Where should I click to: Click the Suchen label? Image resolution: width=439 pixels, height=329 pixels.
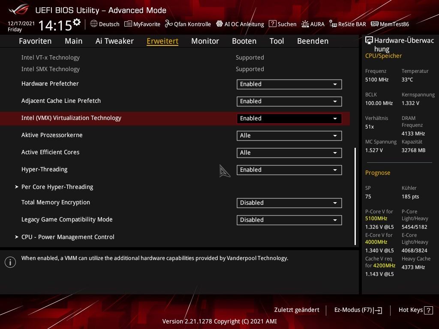coord(287,24)
